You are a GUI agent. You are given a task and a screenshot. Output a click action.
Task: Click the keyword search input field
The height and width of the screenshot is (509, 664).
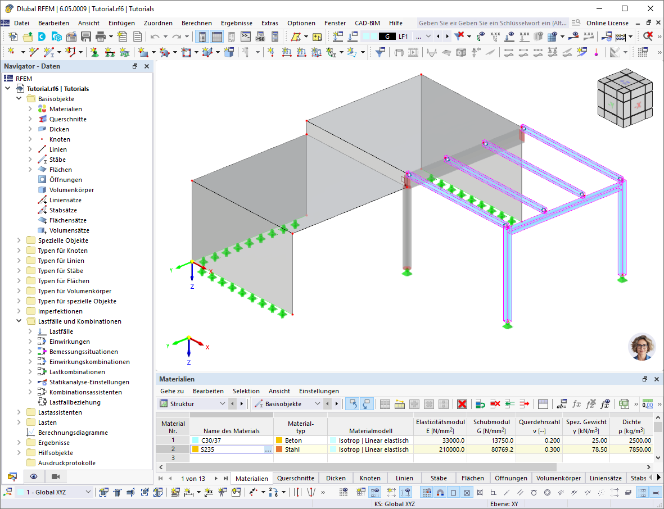point(489,23)
